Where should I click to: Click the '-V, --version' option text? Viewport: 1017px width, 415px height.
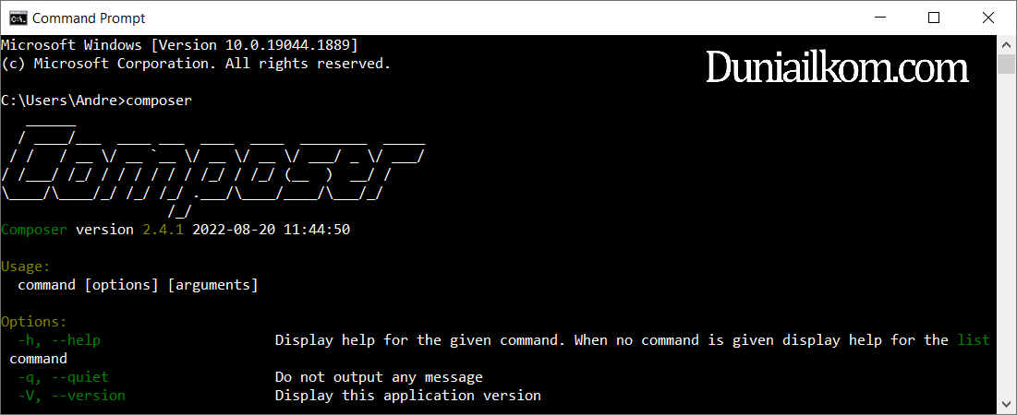pos(72,395)
